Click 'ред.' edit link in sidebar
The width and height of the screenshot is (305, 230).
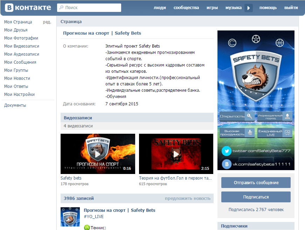click(x=47, y=22)
